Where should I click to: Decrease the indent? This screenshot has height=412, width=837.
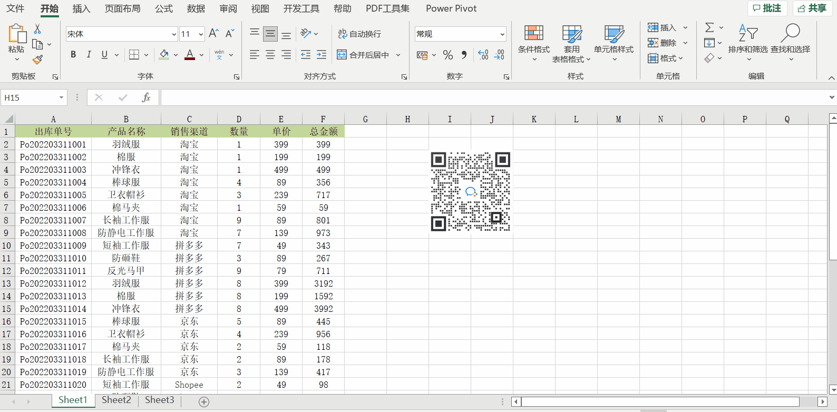(x=306, y=54)
